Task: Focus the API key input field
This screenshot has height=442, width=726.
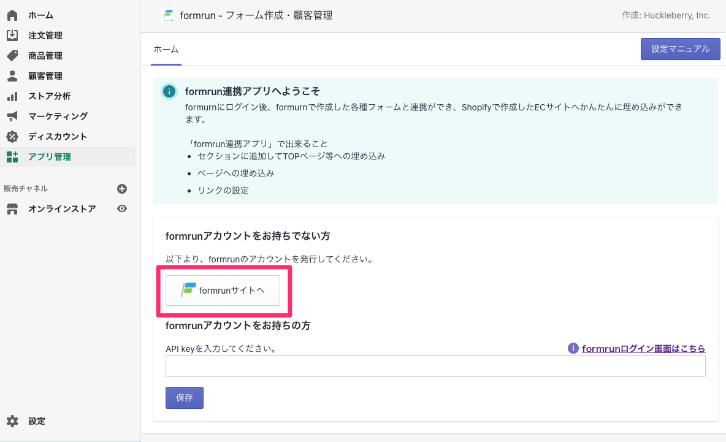Action: coord(435,366)
